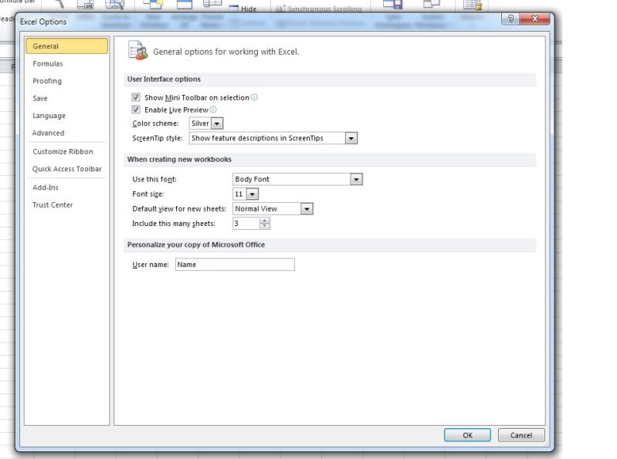Click the Cancel button
Image resolution: width=617 pixels, height=459 pixels.
click(x=521, y=435)
